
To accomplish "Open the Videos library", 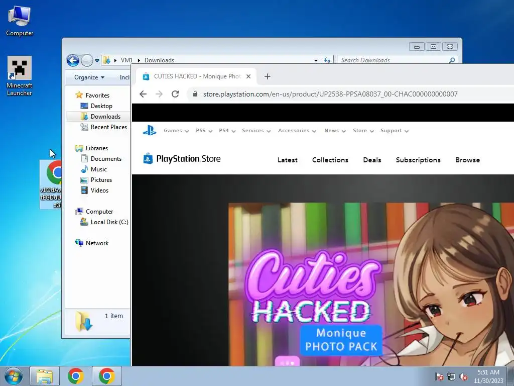I will coord(99,190).
